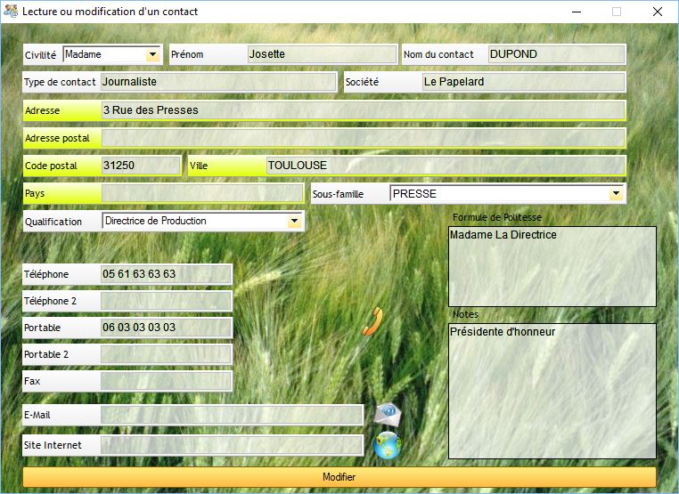Click the Ville field showing TOULOUSE
This screenshot has width=679, height=494.
coord(445,166)
